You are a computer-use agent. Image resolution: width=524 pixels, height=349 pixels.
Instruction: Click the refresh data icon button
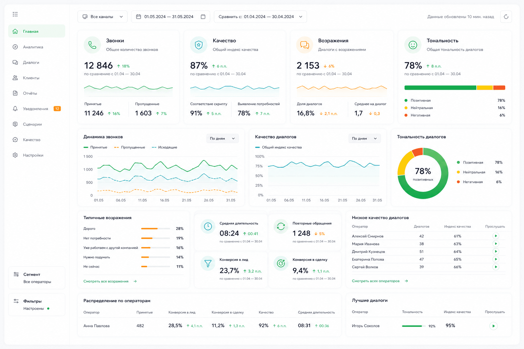pos(506,17)
